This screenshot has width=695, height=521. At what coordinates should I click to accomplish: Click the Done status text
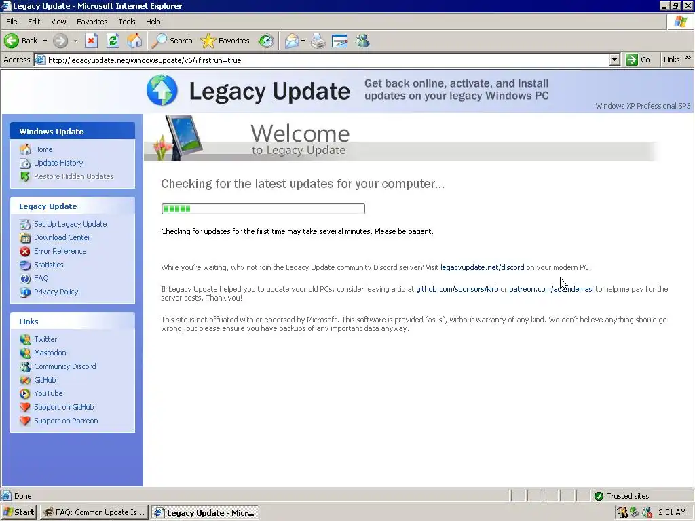22,496
